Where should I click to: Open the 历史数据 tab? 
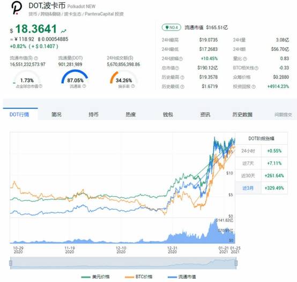pyautogui.click(x=242, y=114)
